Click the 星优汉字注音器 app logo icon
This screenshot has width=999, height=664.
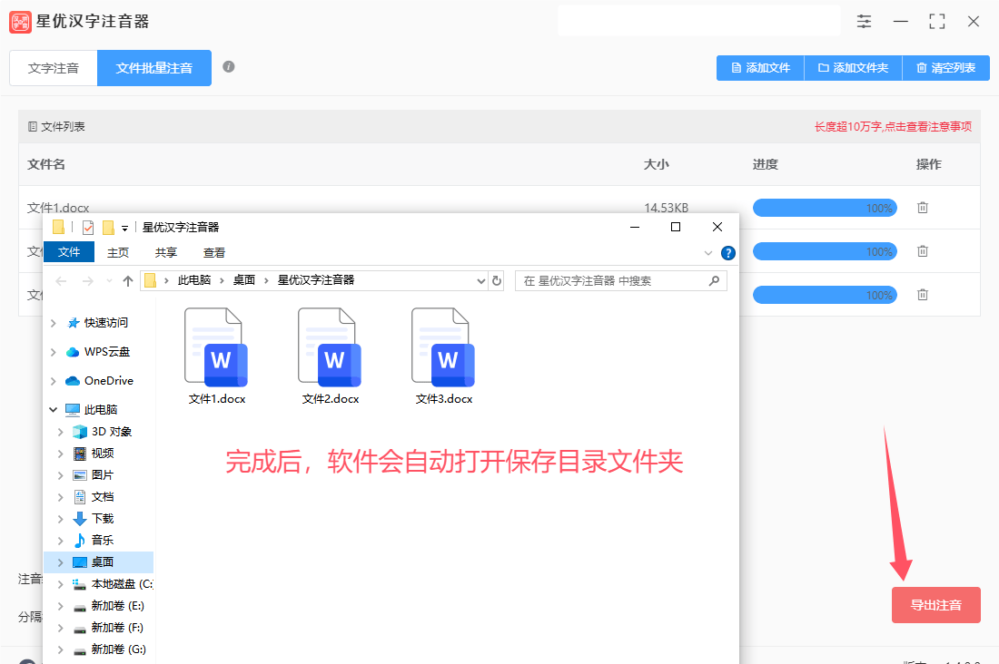(20, 21)
